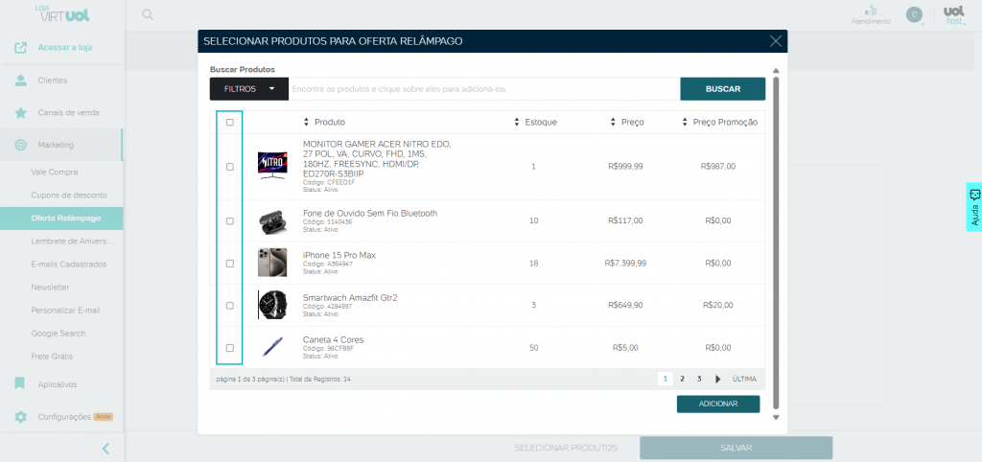Select the Canais de venda star icon
The image size is (982, 462).
click(x=20, y=112)
